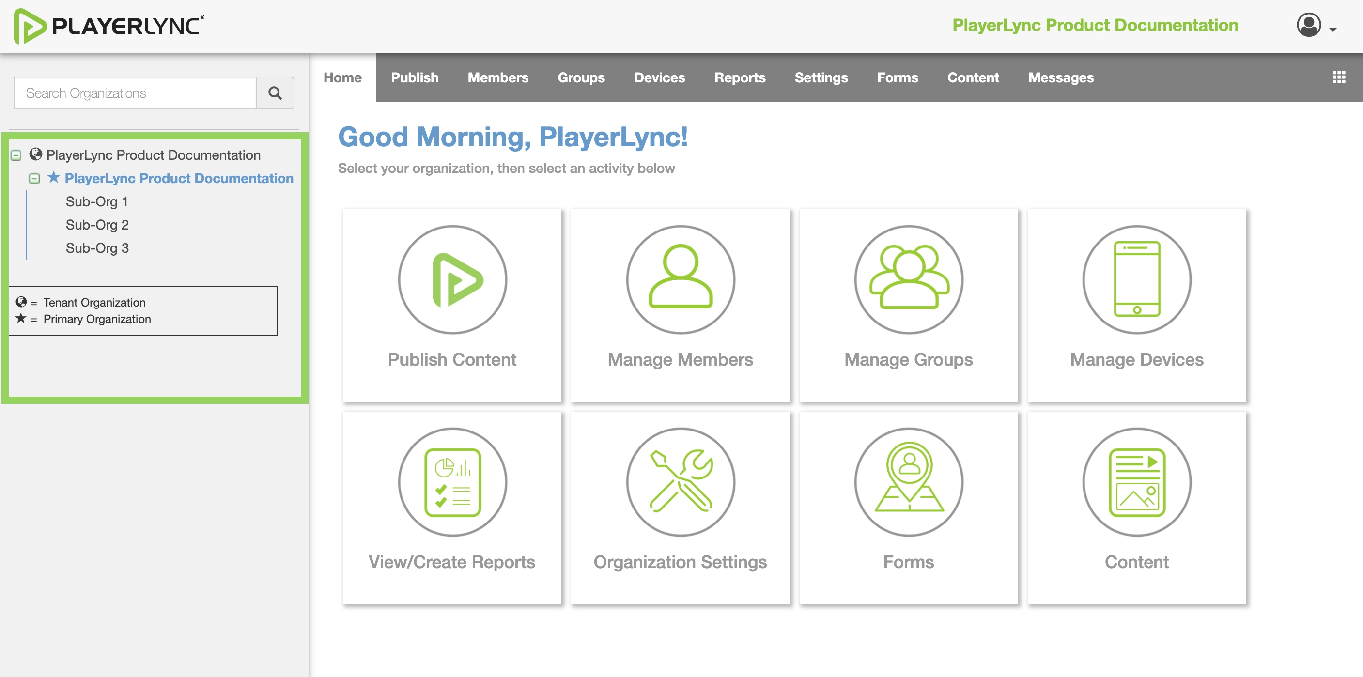
Task: Collapse the primary organization sub-tree
Action: coord(34,179)
